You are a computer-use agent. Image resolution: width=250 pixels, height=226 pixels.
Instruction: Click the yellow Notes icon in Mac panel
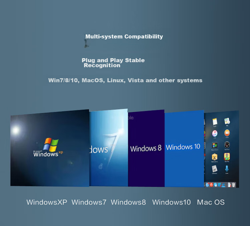pyautogui.click(x=215, y=122)
